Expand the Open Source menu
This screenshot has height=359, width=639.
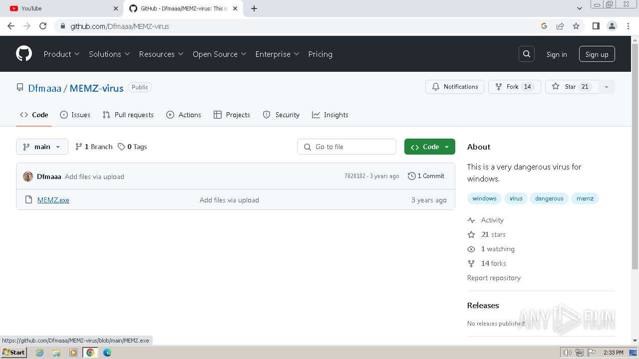pyautogui.click(x=220, y=54)
